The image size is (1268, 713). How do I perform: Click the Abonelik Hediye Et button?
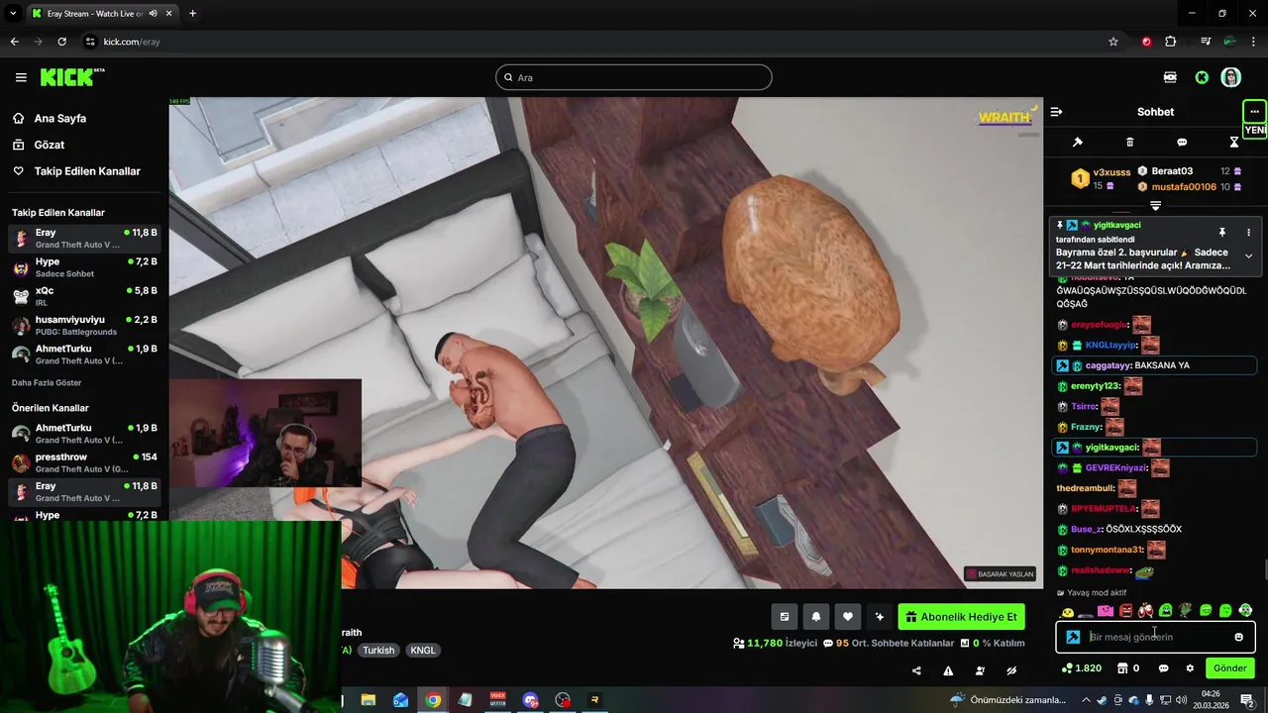click(x=962, y=617)
